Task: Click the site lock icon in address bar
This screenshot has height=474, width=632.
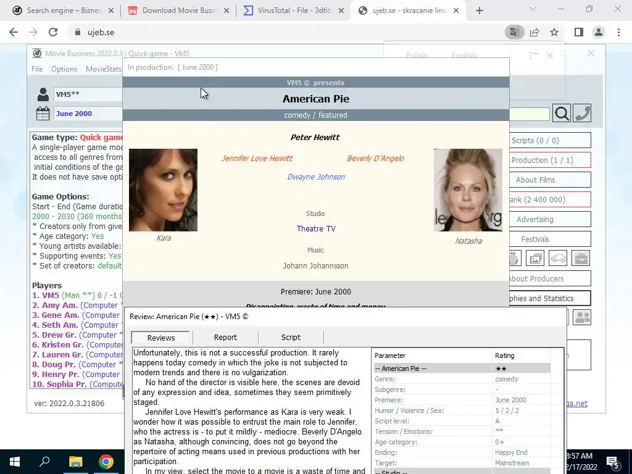Action: click(x=77, y=32)
